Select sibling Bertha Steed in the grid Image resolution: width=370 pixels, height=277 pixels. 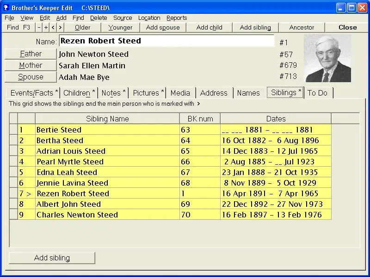pyautogui.click(x=107, y=140)
